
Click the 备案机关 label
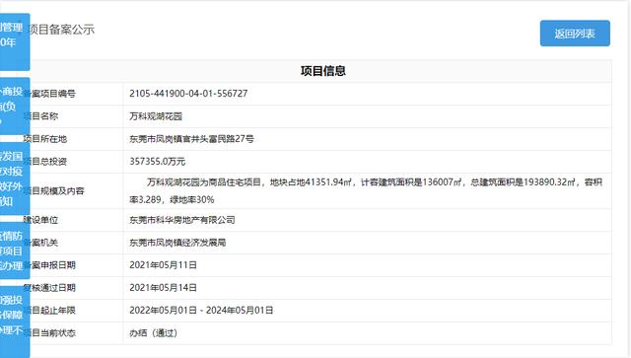40,243
